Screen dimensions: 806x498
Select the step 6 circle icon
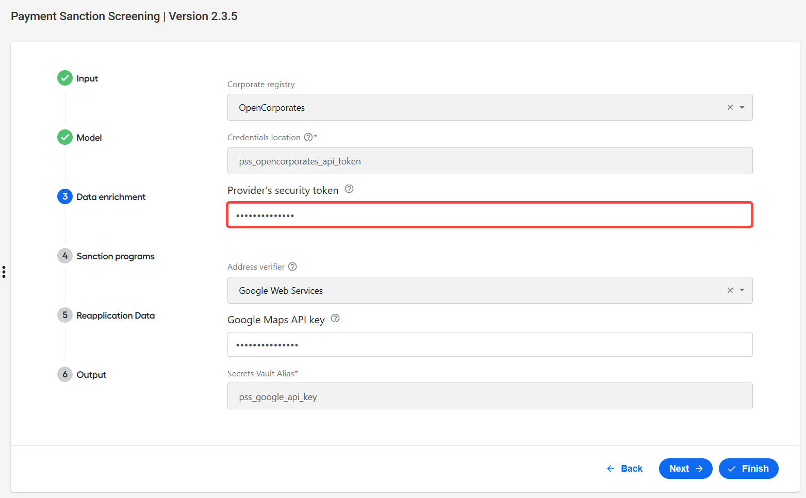tap(65, 374)
